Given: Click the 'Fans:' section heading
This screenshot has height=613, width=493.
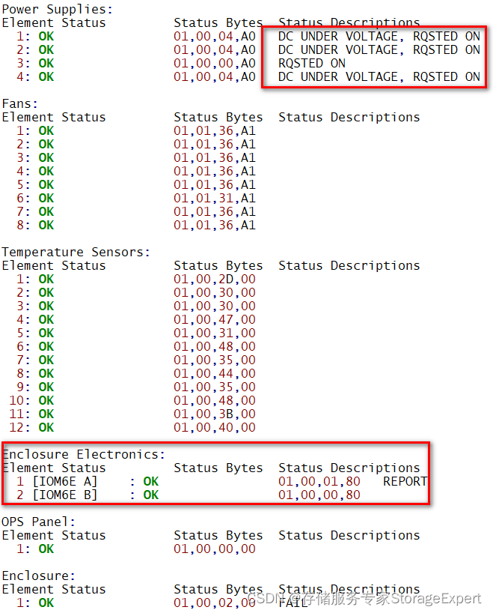Looking at the screenshot, I should coord(20,104).
